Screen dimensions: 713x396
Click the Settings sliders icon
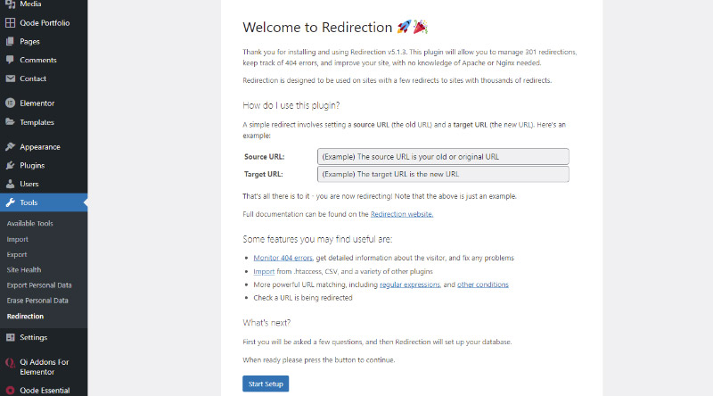pos(10,337)
